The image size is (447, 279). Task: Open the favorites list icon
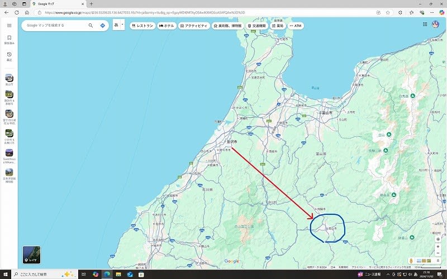click(411, 12)
